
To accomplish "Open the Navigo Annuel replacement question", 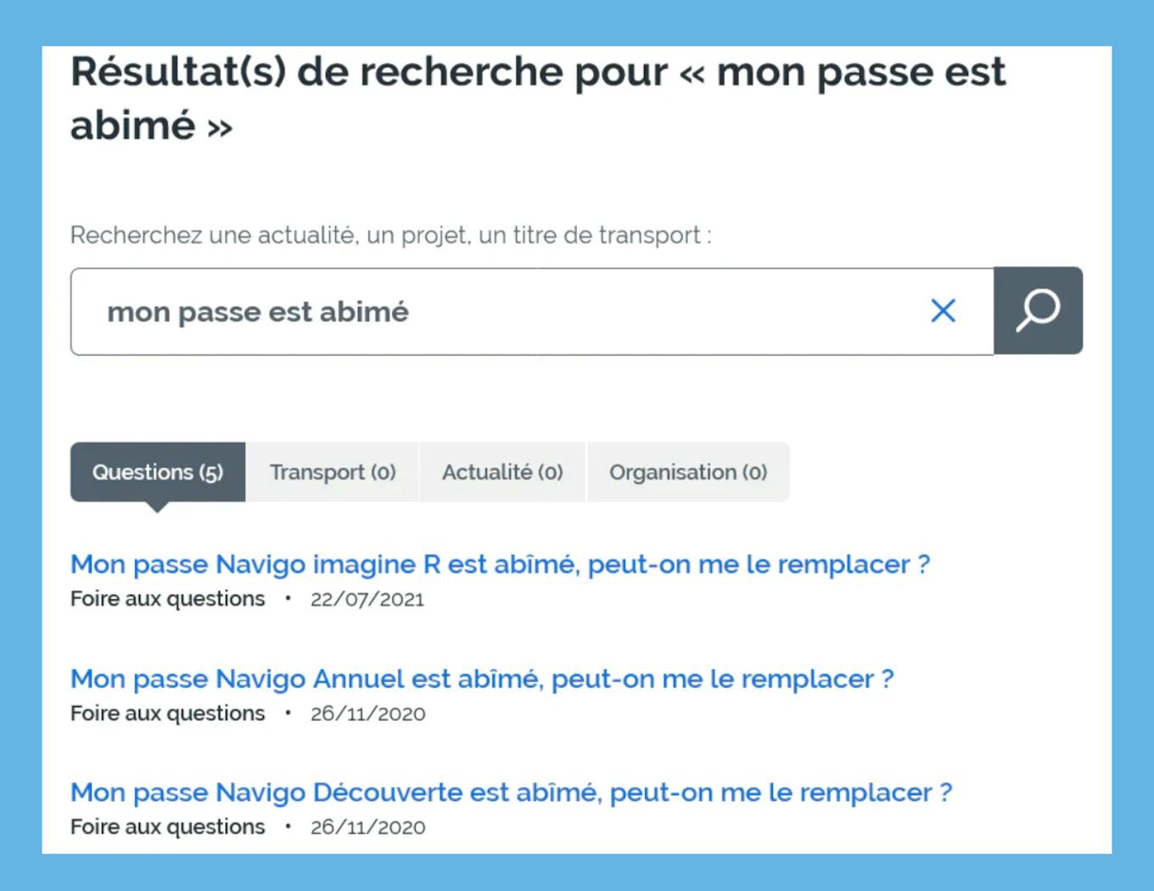I will click(x=482, y=679).
